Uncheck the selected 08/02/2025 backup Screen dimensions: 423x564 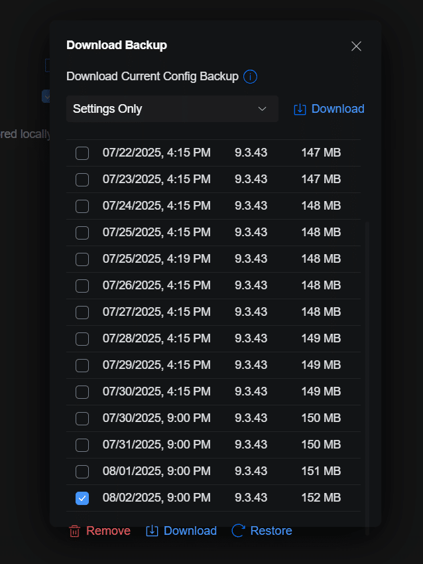tap(82, 498)
